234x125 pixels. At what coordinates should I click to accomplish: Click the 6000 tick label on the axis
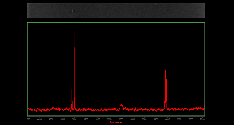click(x=133, y=119)
